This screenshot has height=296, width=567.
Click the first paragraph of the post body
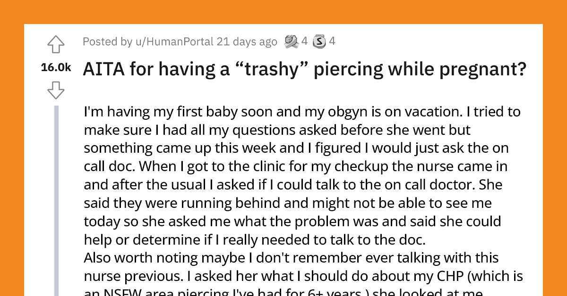(283, 174)
